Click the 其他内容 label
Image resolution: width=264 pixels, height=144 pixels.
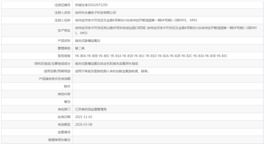tap(64, 94)
